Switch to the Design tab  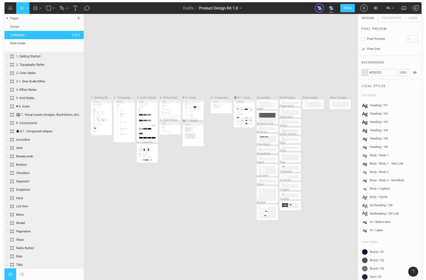point(368,18)
